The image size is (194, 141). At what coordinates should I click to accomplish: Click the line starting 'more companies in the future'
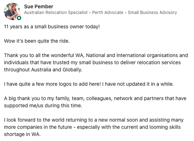click(x=92, y=127)
